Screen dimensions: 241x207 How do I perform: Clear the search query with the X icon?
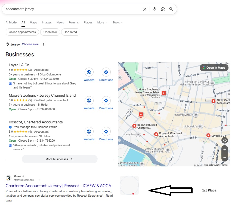click(x=145, y=9)
